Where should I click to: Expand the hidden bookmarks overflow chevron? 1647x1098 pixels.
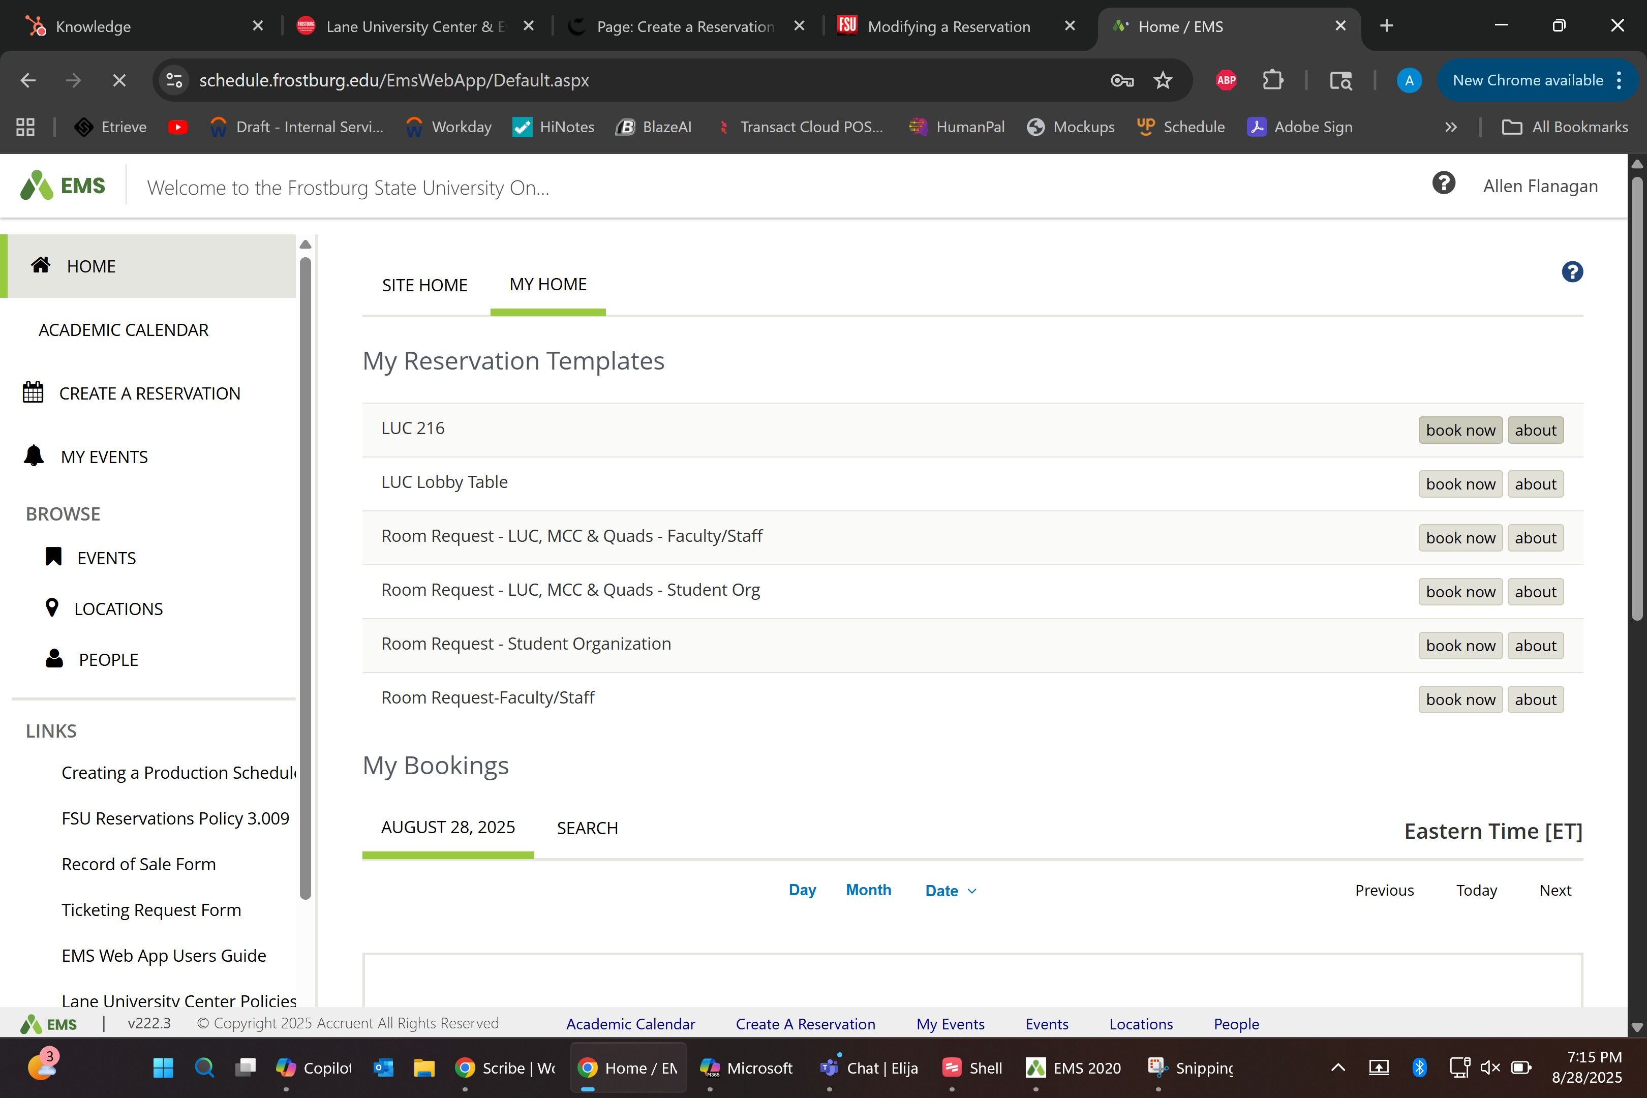click(x=1450, y=127)
